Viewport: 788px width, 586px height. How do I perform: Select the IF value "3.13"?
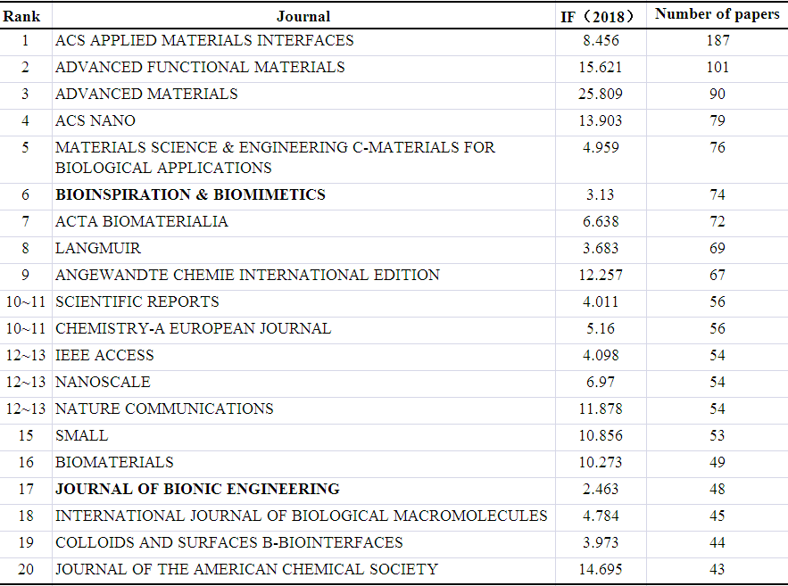[x=601, y=194]
